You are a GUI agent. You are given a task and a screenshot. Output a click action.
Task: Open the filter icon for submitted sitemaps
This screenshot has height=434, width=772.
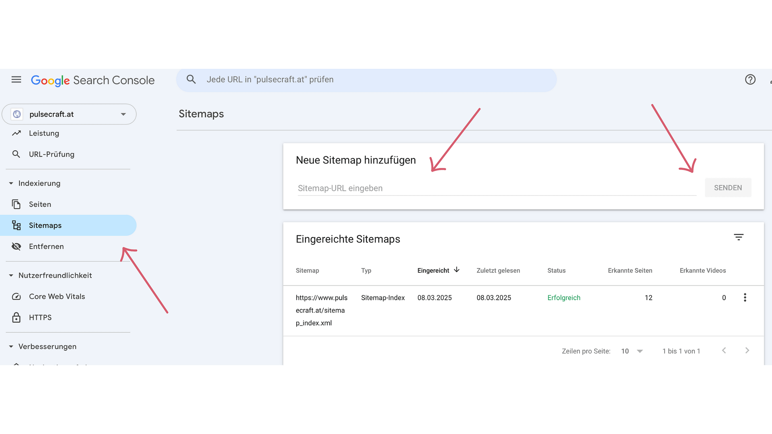click(x=739, y=237)
